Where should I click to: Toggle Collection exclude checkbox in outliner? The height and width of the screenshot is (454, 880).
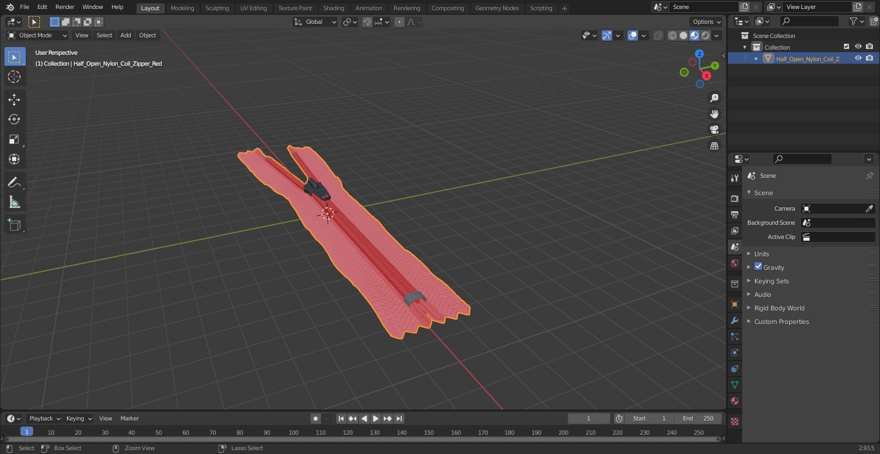point(847,46)
